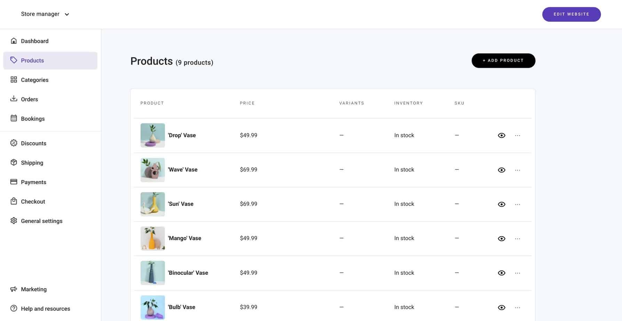The height and width of the screenshot is (321, 622).
Task: Hide the 'Sun' Vase product
Action: 501,204
